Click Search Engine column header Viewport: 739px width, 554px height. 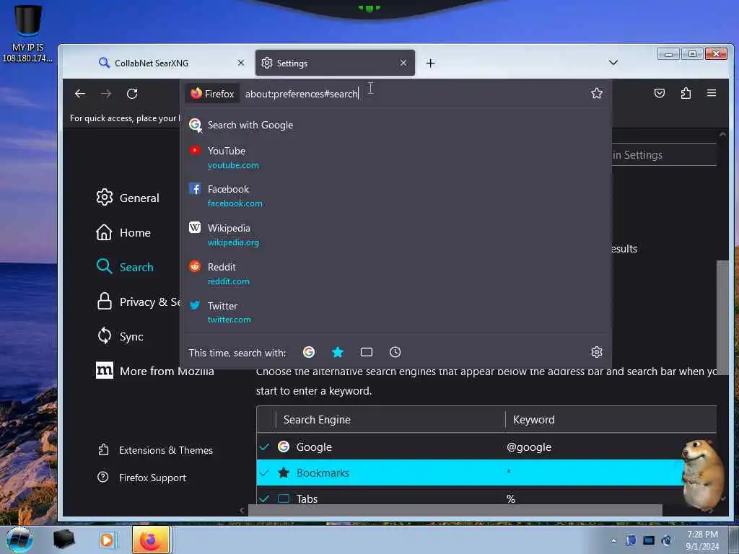[x=390, y=419]
